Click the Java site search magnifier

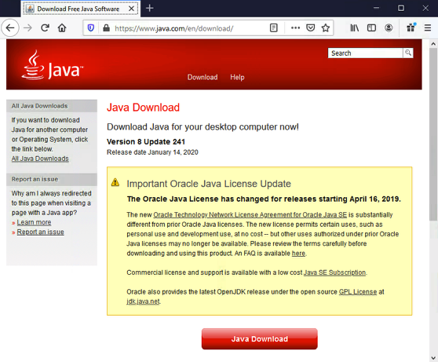(x=408, y=53)
